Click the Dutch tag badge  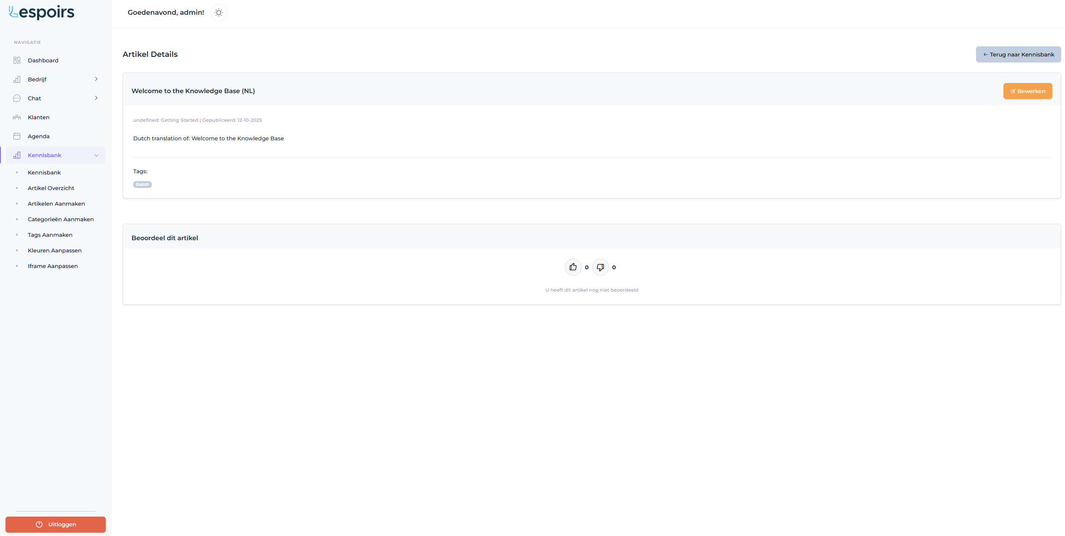pyautogui.click(x=142, y=185)
